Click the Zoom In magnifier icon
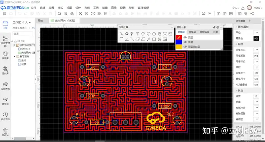The width and height of the screenshot is (265, 142). (81, 14)
